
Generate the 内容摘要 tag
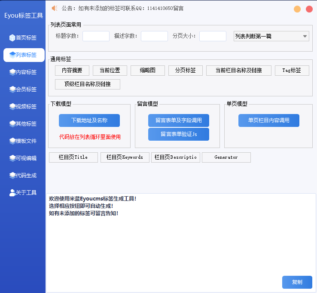[x=72, y=71]
